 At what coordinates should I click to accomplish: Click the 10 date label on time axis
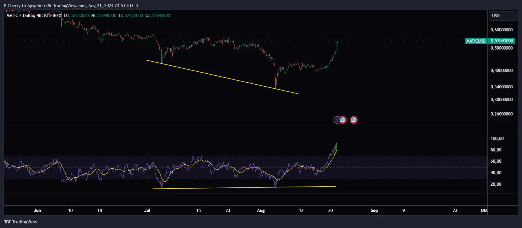point(70,210)
